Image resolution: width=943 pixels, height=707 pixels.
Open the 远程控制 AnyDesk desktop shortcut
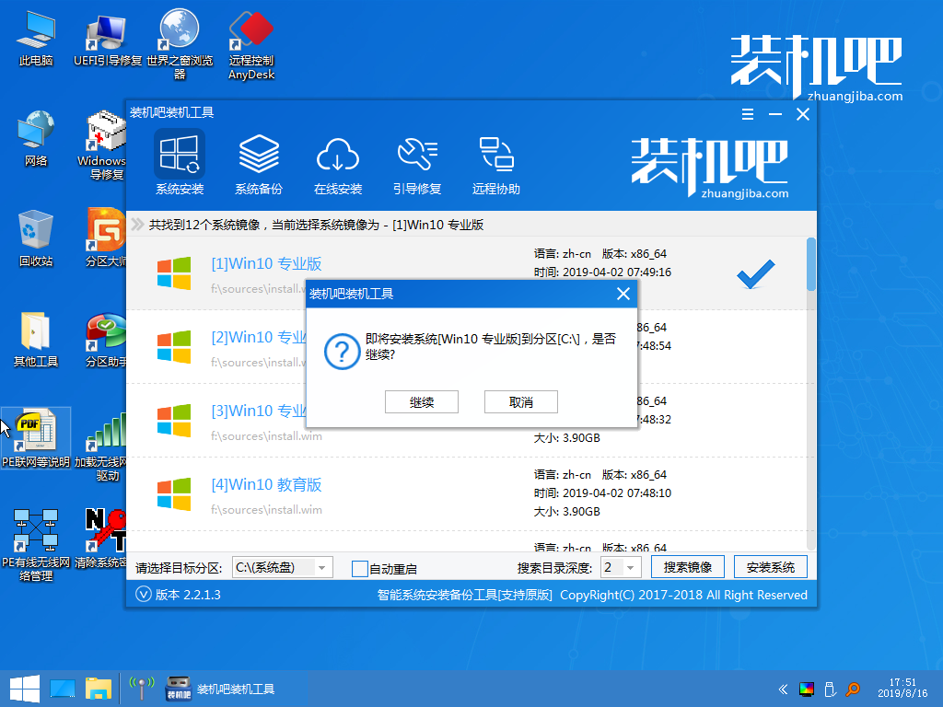[x=251, y=44]
